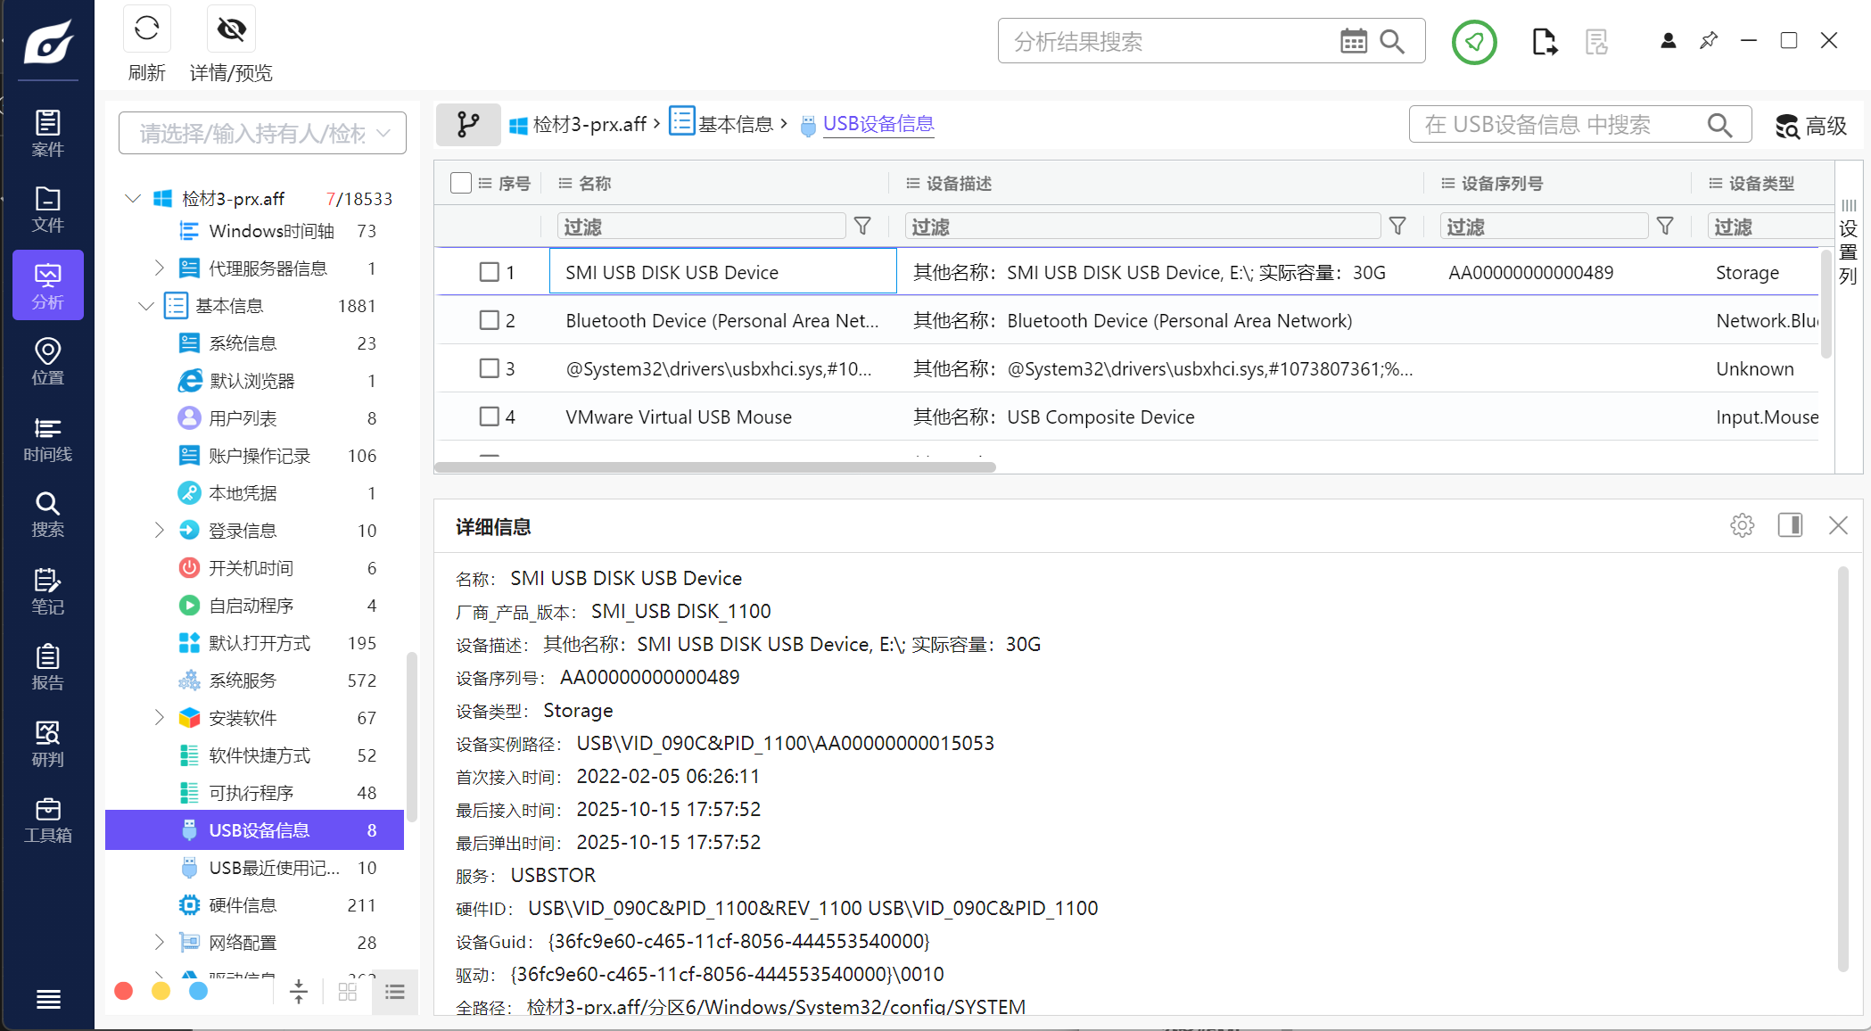Click 基本信息 in the breadcrumb
The height and width of the screenshot is (1031, 1871).
pyautogui.click(x=735, y=124)
